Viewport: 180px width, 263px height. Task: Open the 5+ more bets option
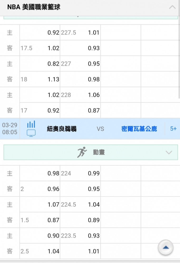(173, 129)
